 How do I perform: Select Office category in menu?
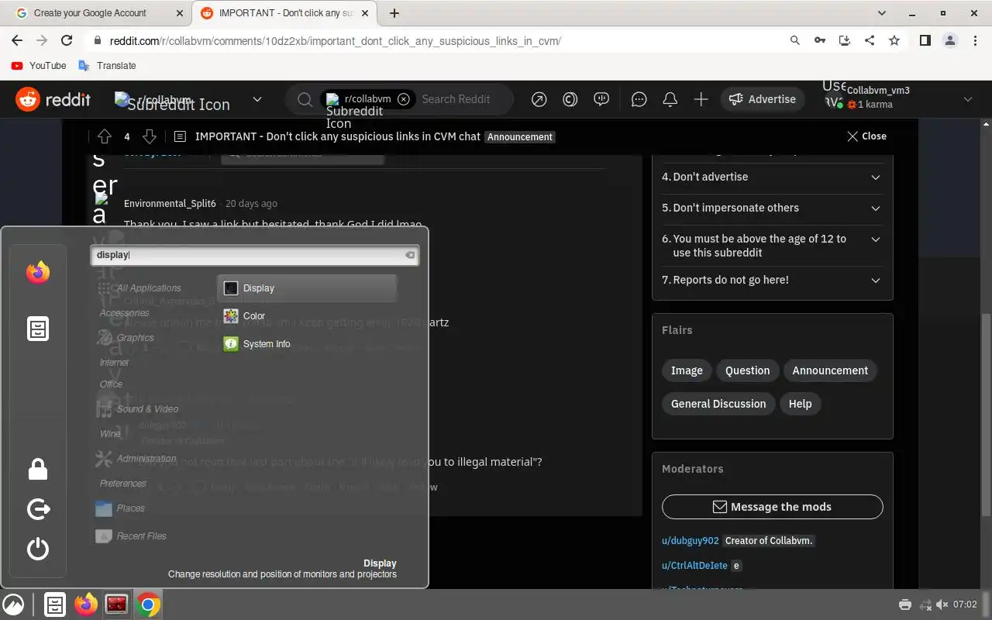coord(111,384)
